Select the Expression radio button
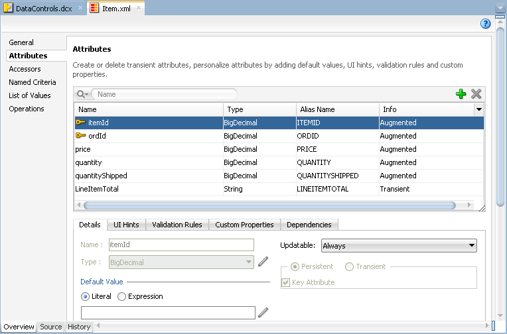 tap(121, 296)
